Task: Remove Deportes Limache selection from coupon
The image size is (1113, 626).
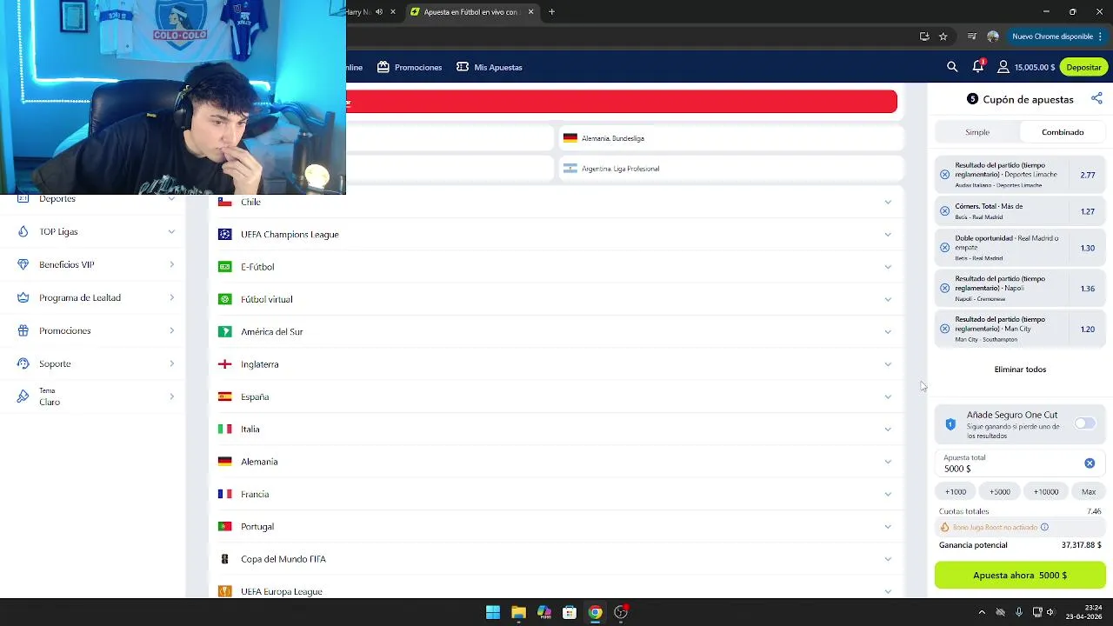Action: click(x=945, y=175)
